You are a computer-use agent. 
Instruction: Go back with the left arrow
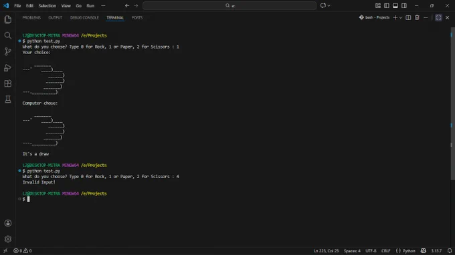[x=127, y=5]
